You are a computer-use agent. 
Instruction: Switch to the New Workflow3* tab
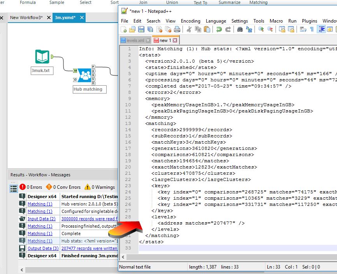tap(26, 18)
